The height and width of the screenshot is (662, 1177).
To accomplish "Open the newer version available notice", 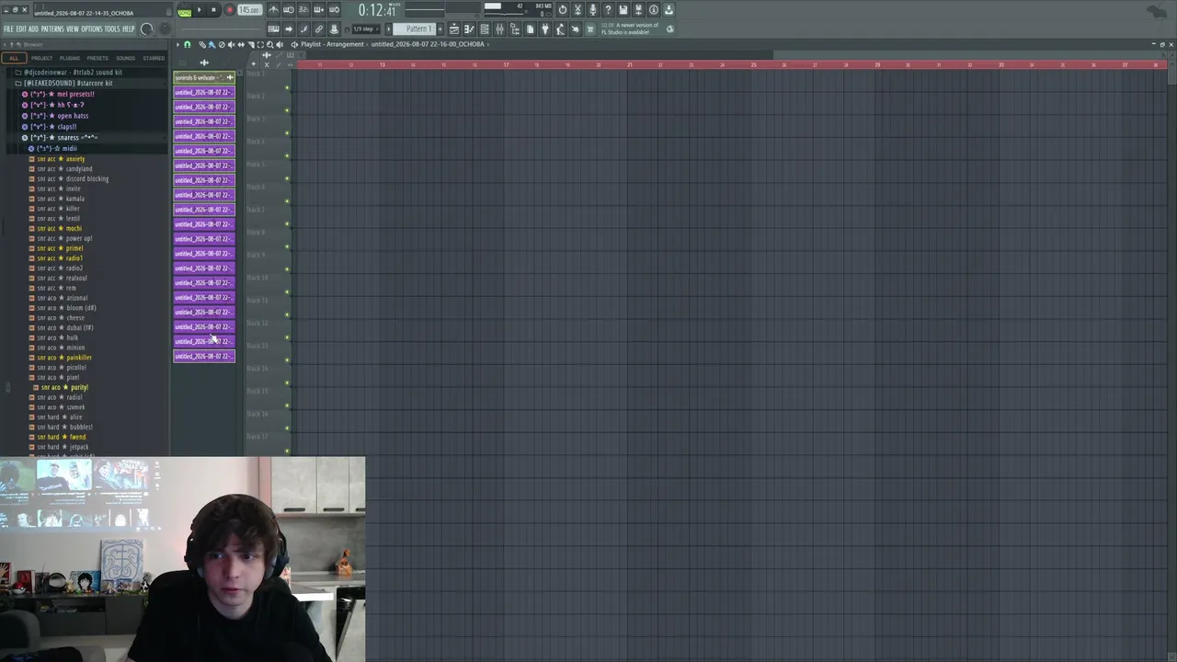I will click(x=631, y=29).
